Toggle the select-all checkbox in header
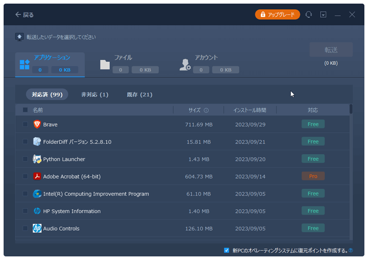This screenshot has height=260, width=368. [x=25, y=110]
